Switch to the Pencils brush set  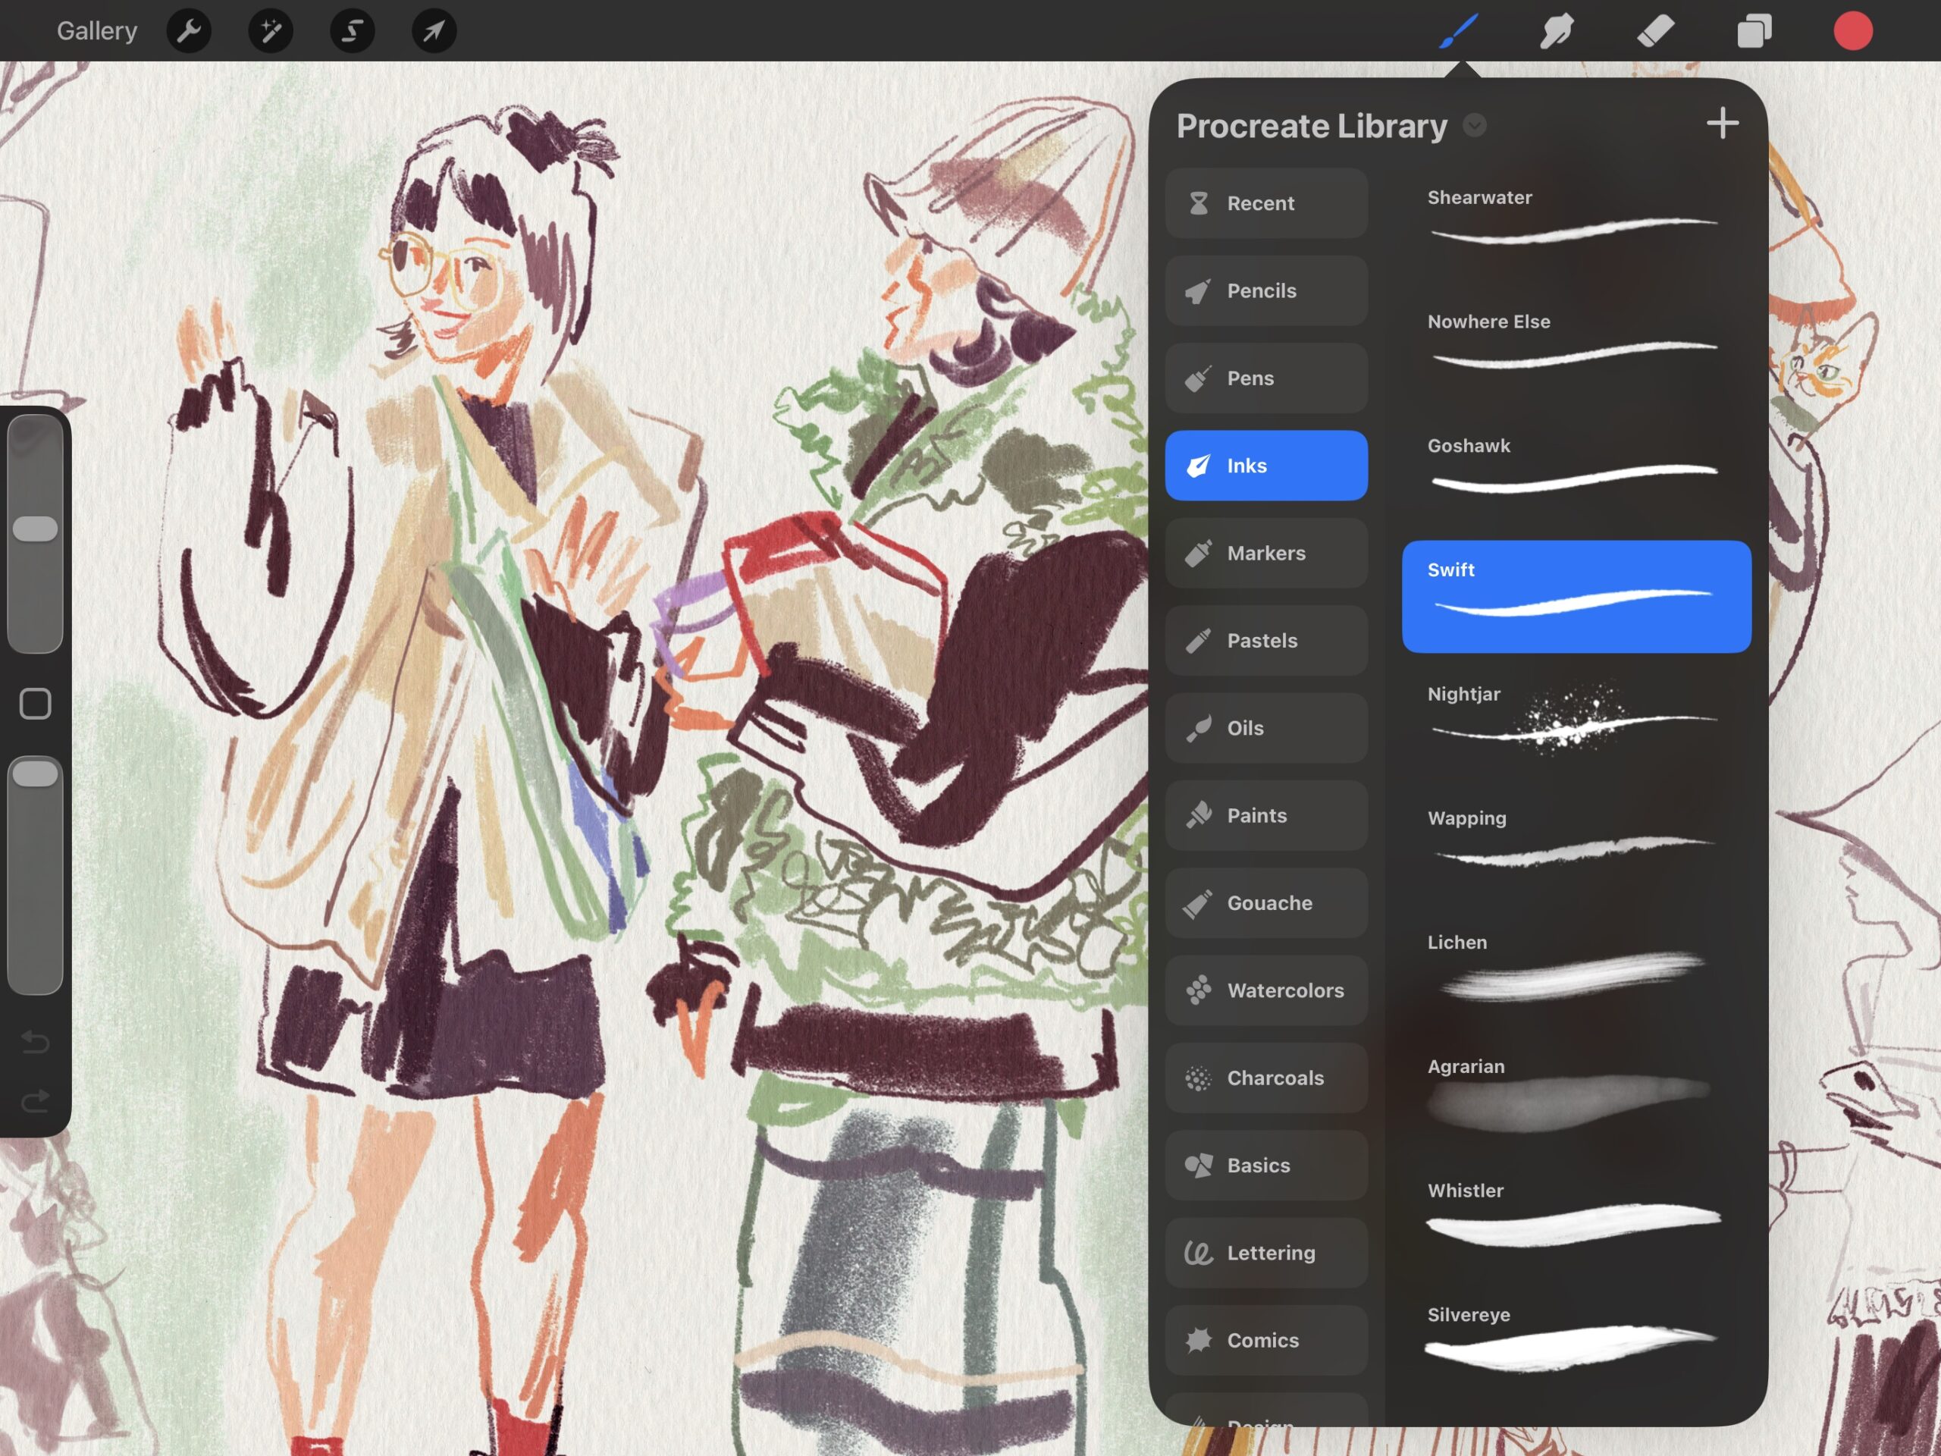point(1265,290)
